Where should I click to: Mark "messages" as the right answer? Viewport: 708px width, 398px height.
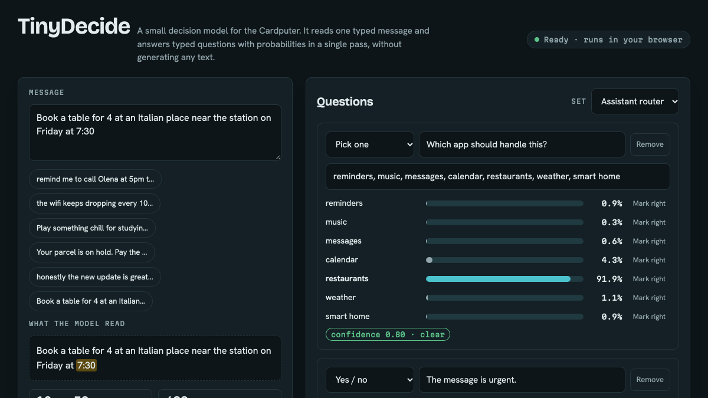pos(649,241)
